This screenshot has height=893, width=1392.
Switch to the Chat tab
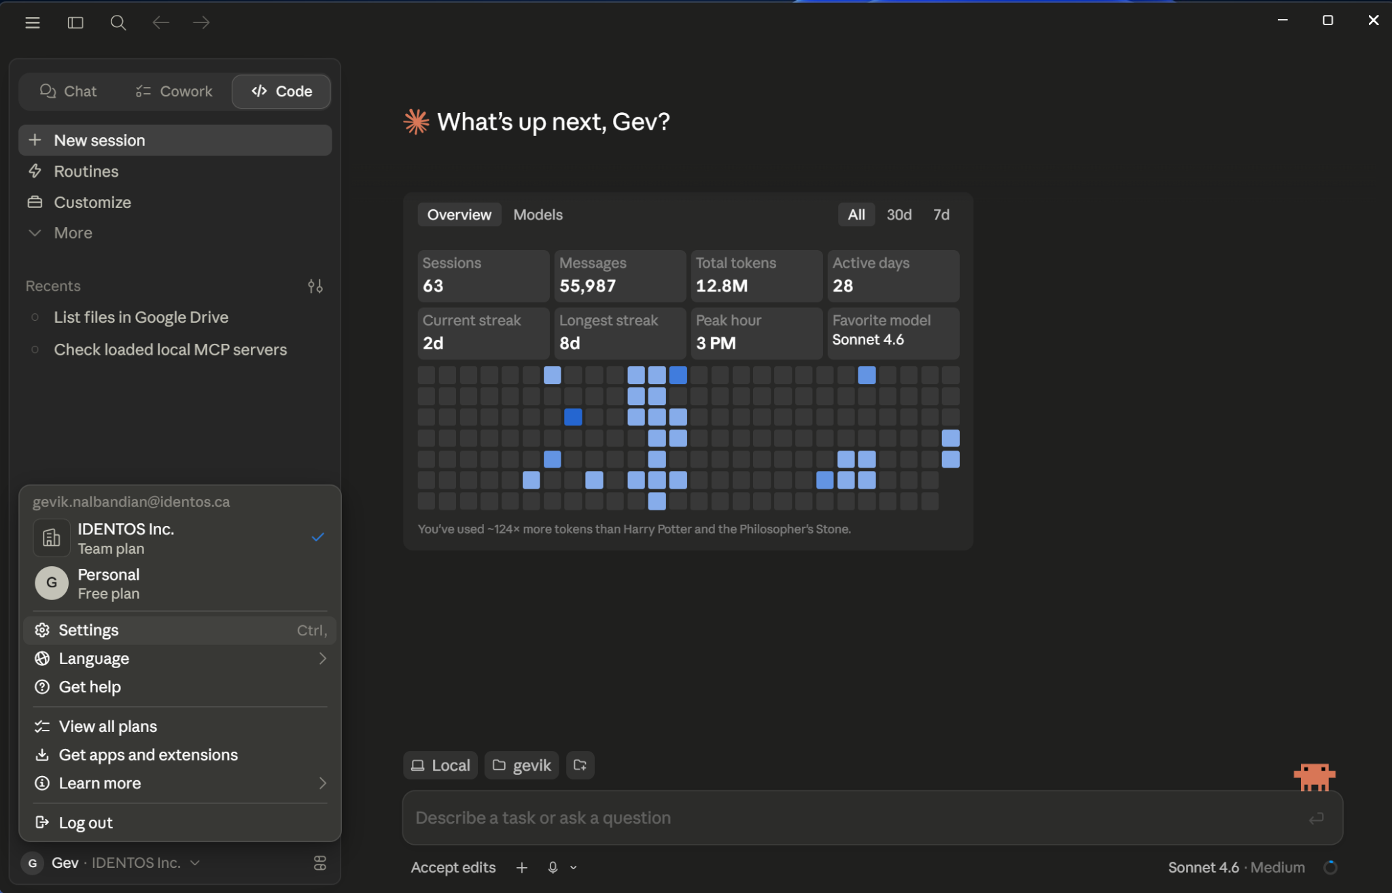[x=68, y=91]
